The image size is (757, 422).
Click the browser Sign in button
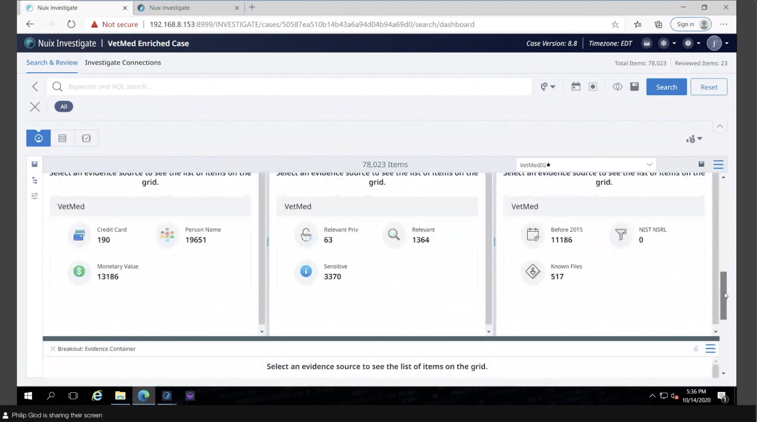691,24
